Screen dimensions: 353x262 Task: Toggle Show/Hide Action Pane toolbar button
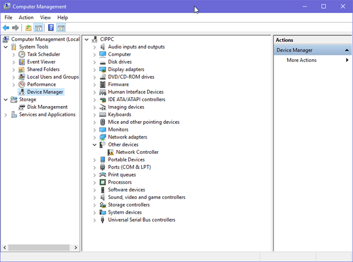pyautogui.click(x=61, y=28)
